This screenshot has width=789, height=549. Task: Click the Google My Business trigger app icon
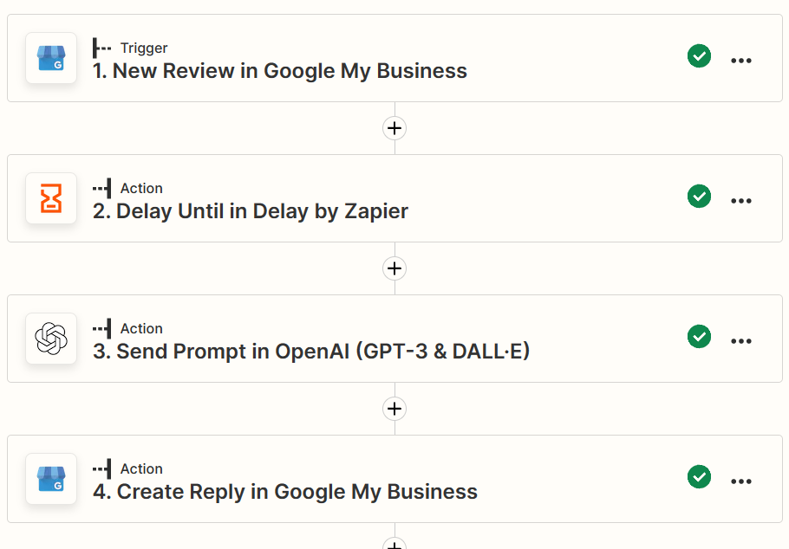point(51,59)
